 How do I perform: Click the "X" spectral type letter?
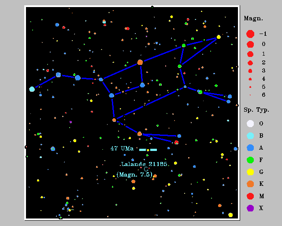261,208
